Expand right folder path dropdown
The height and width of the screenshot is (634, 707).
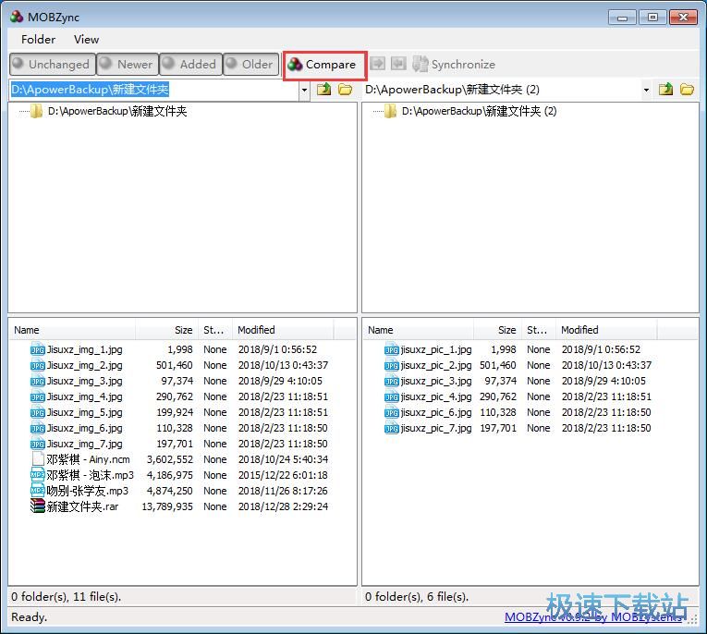click(x=646, y=90)
